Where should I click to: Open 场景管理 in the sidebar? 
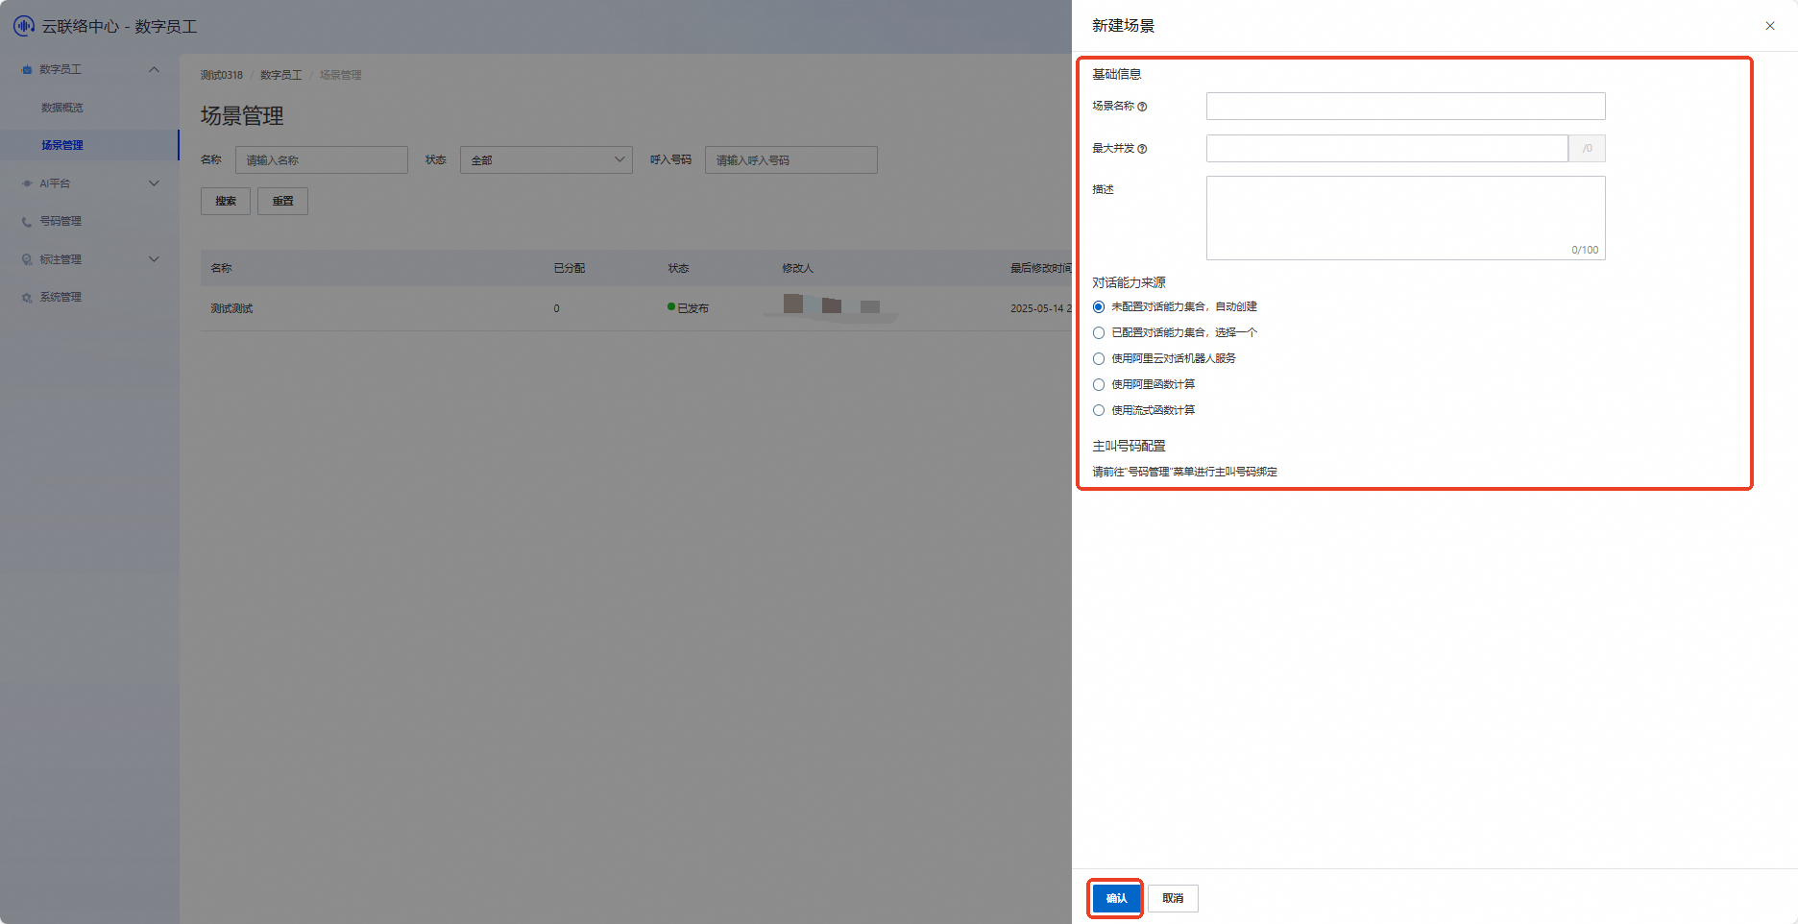[62, 145]
